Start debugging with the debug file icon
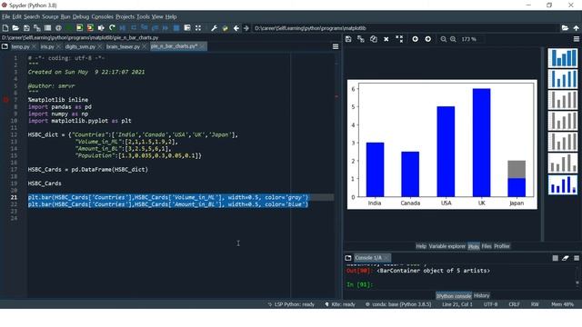Image resolution: width=582 pixels, height=327 pixels. click(123, 28)
